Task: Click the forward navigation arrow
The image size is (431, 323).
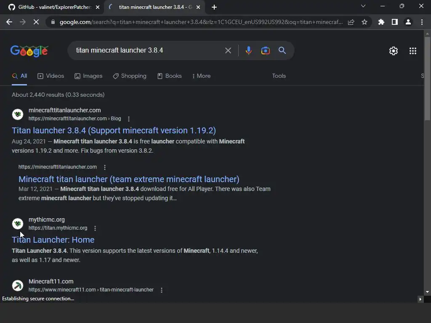Action: pyautogui.click(x=23, y=22)
